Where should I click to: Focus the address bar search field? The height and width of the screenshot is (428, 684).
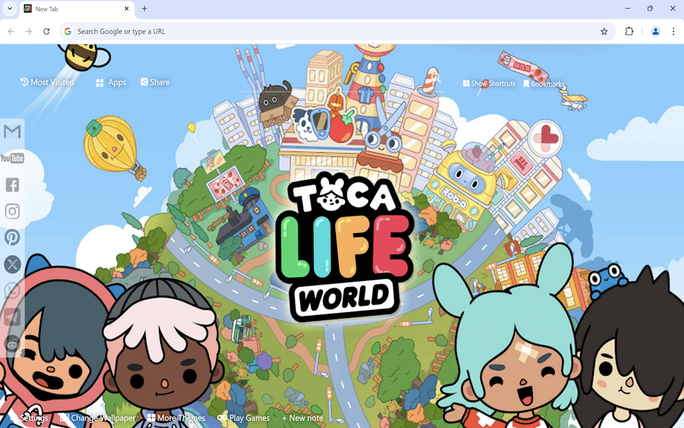point(337,32)
